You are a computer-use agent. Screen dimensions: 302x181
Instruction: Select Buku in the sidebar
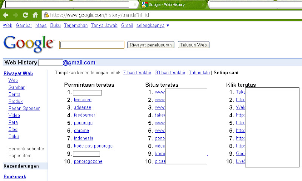[x=14, y=137]
